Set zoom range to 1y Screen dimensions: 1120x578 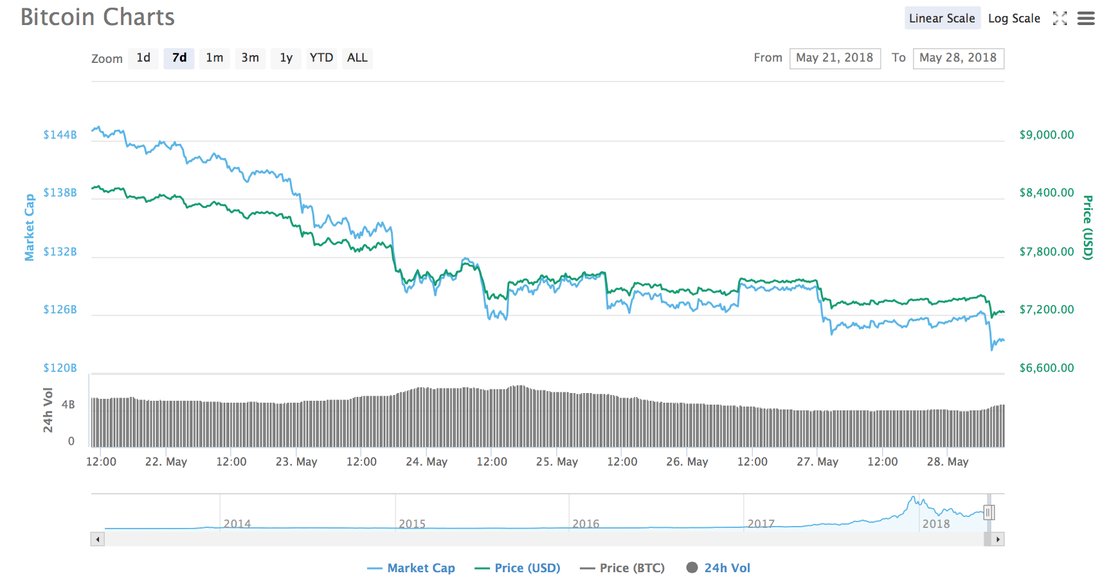pos(286,58)
